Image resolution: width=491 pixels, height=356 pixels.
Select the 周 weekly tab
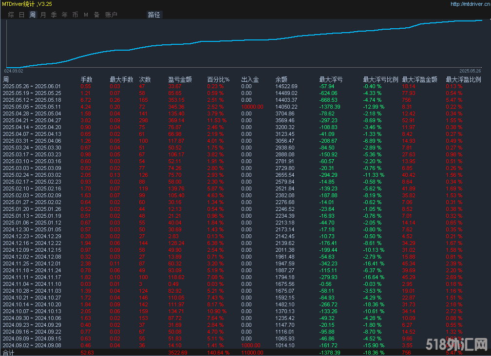[x=33, y=15]
